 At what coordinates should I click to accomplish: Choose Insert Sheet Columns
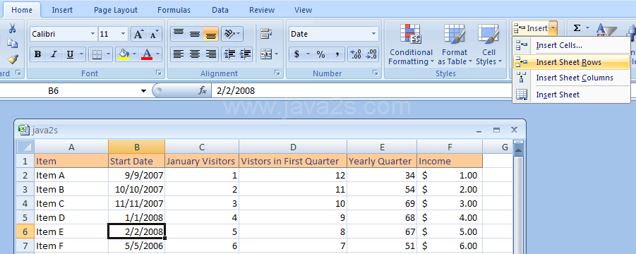[x=571, y=78]
